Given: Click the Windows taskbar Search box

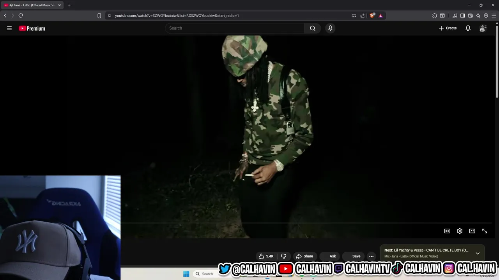Looking at the screenshot, I should 207,274.
